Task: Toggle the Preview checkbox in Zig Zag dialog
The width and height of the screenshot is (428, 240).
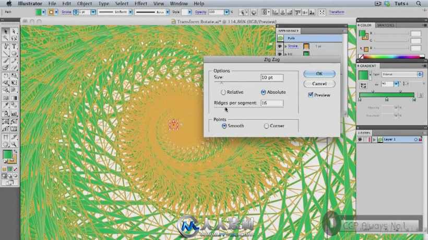Action: tap(311, 95)
